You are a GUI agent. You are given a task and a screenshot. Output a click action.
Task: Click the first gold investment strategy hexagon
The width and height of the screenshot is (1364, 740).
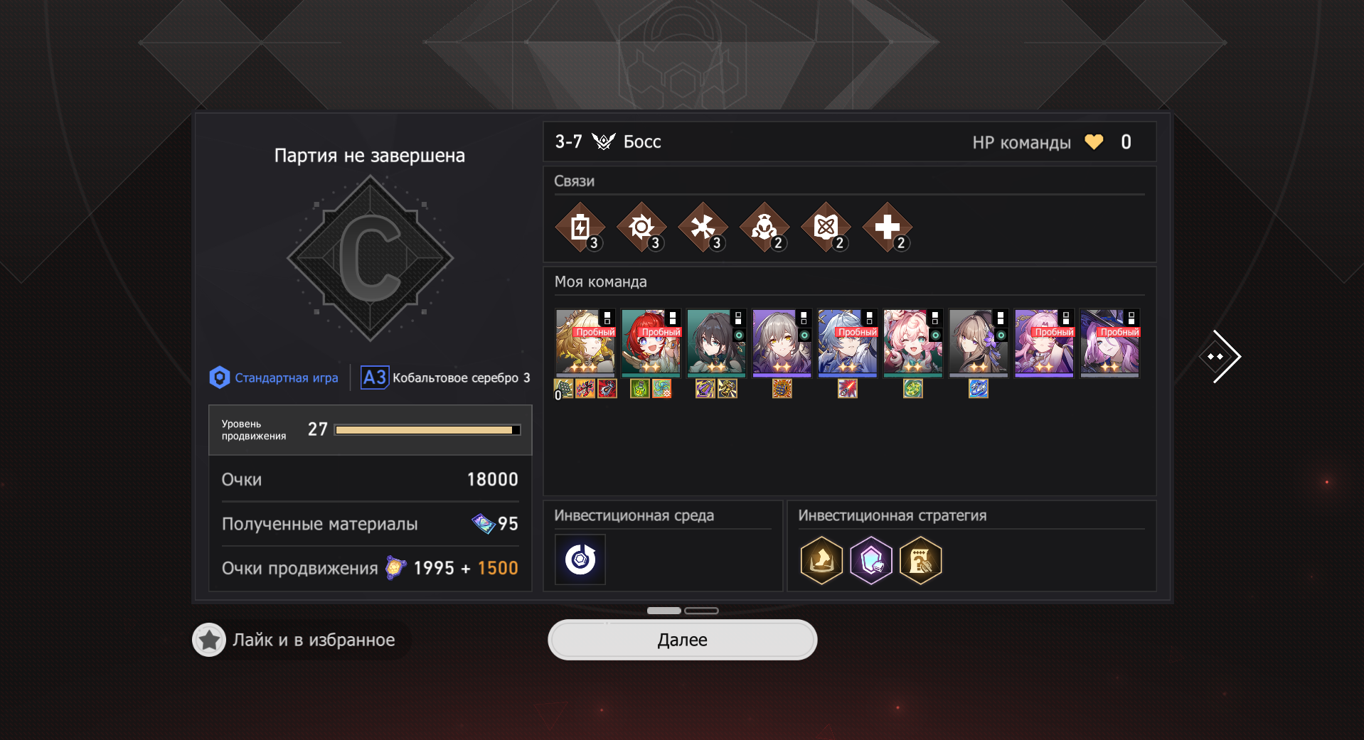click(821, 560)
